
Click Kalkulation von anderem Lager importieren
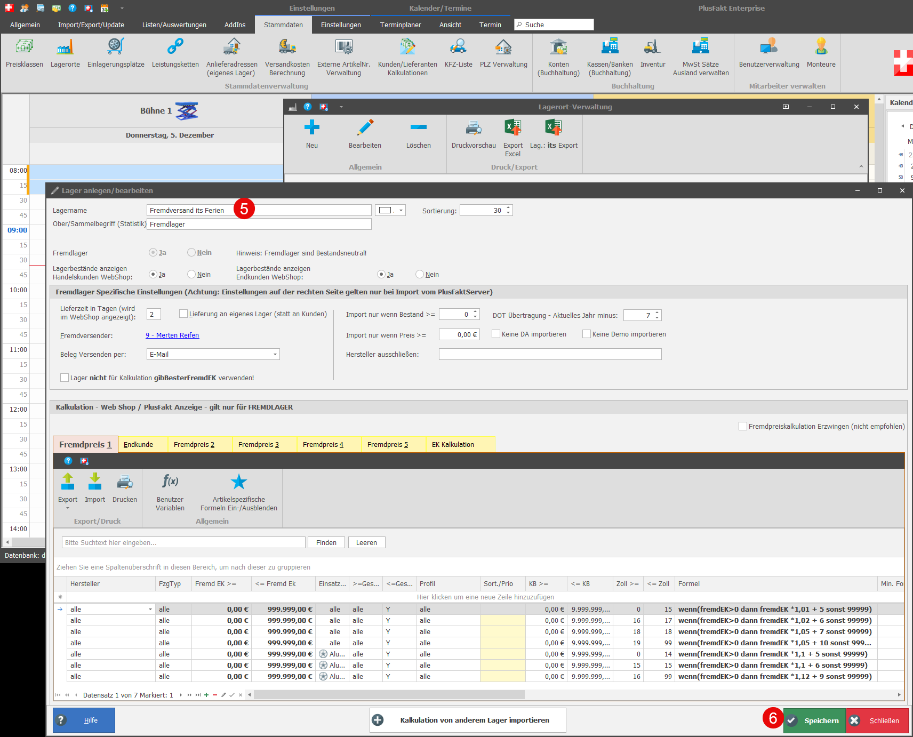[468, 720]
